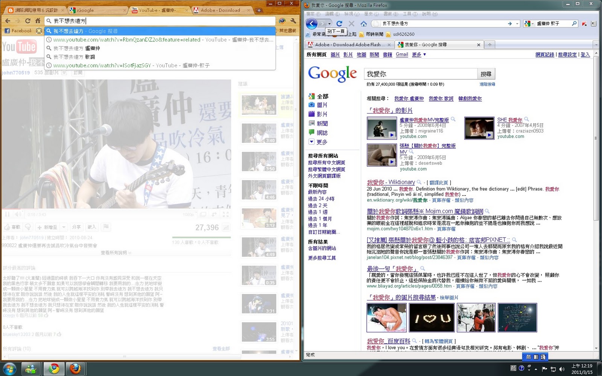Mute the YouTube video volume

pyautogui.click(x=18, y=214)
